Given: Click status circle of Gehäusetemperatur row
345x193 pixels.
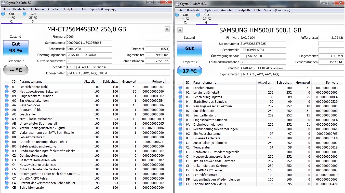Looking at the screenshot, I should [7, 156].
